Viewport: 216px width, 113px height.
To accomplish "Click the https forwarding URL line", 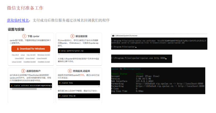I will (170, 86).
